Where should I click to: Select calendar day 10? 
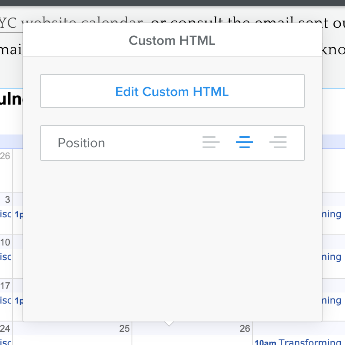tap(6, 242)
